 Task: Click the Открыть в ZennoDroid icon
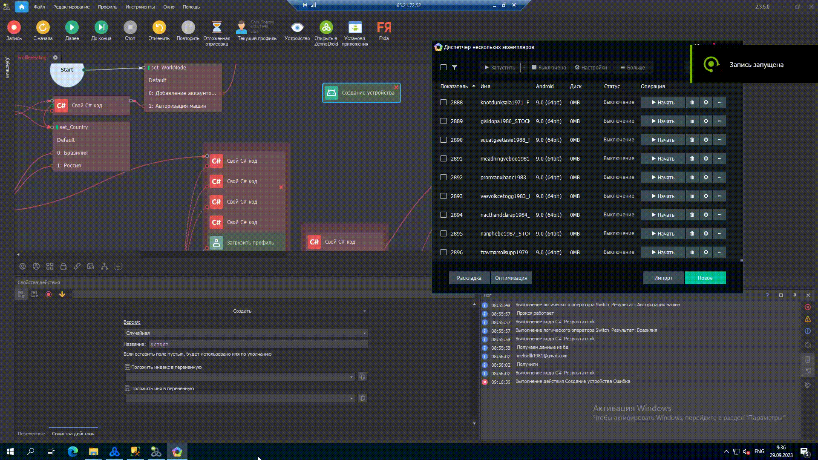(326, 28)
